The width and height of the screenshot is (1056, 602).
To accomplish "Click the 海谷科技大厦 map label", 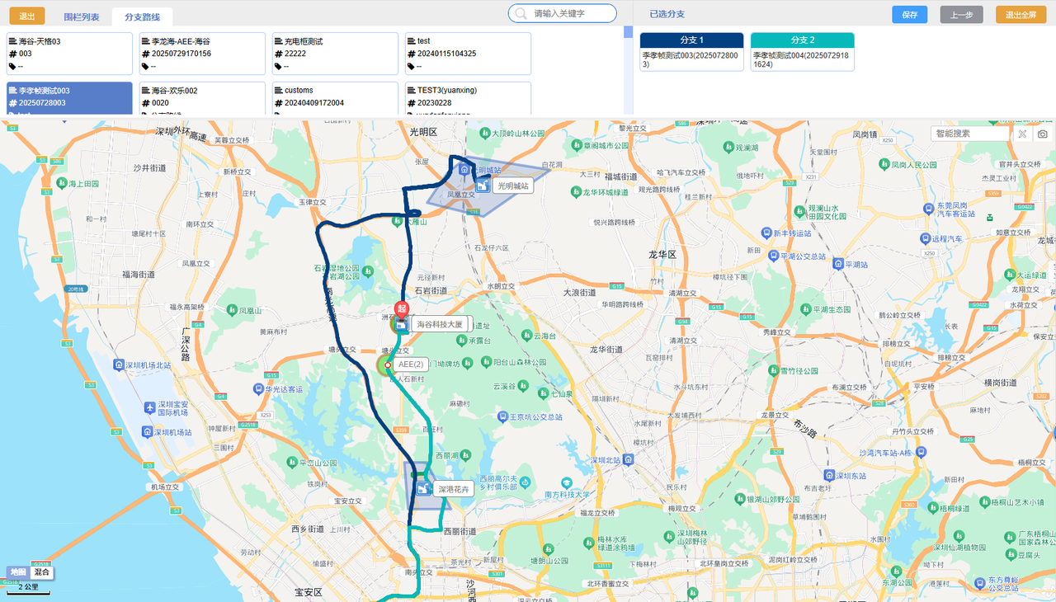I will click(x=441, y=324).
